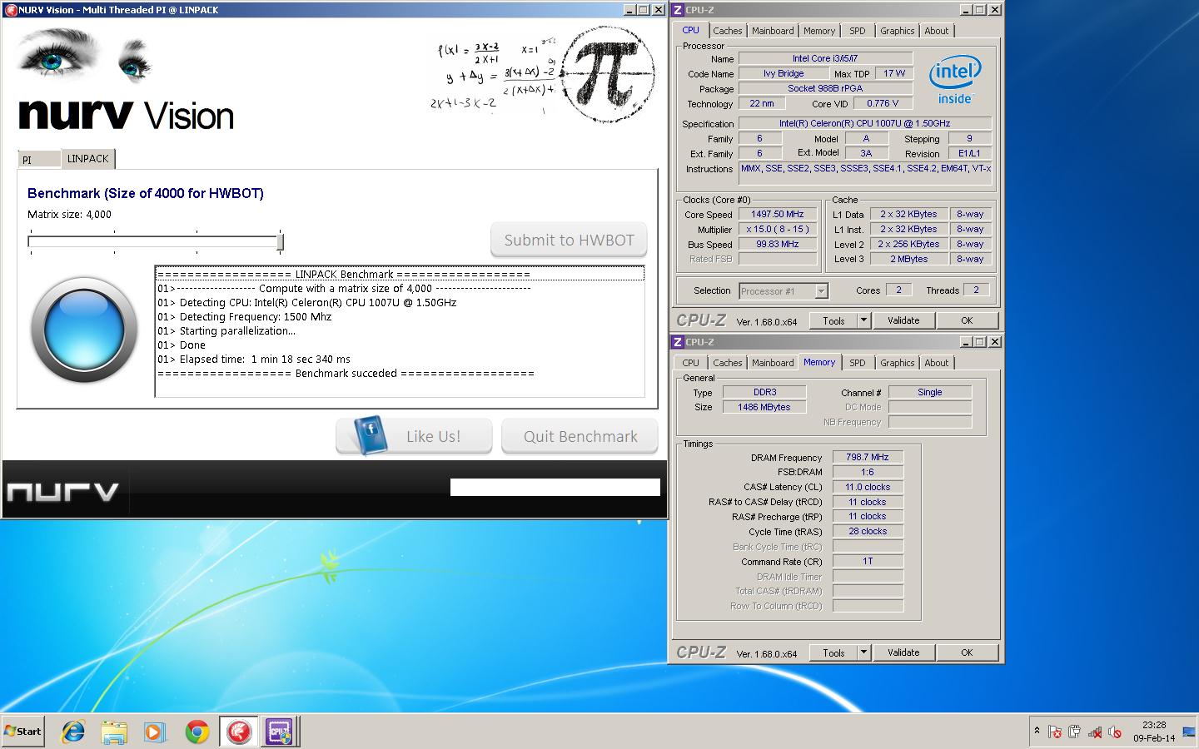The width and height of the screenshot is (1199, 749).
Task: Open the Windows Start menu
Action: 23,732
